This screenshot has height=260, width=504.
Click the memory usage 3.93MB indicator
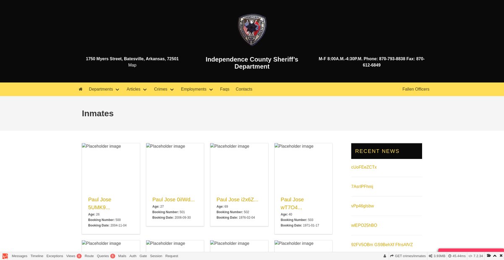[x=437, y=256]
